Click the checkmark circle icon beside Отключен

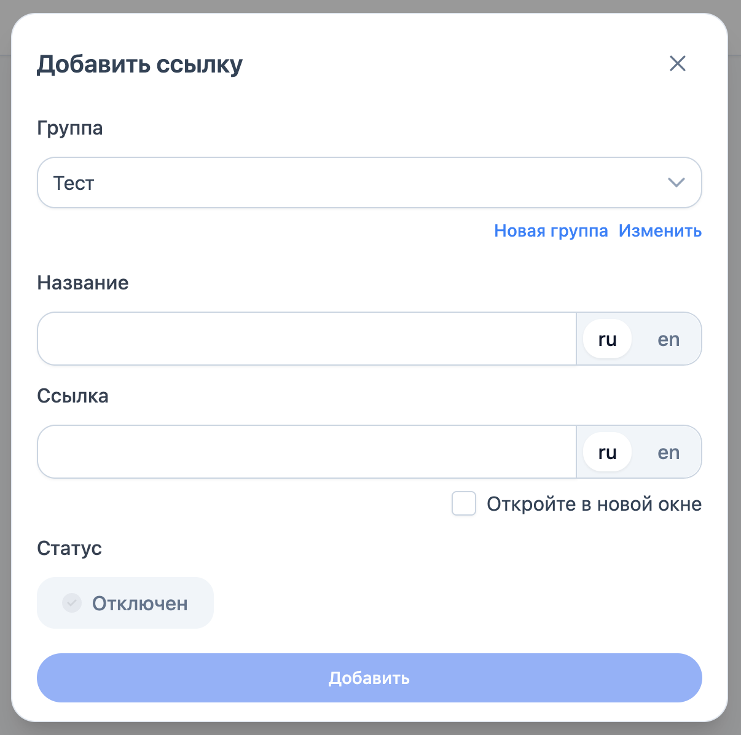pos(72,603)
